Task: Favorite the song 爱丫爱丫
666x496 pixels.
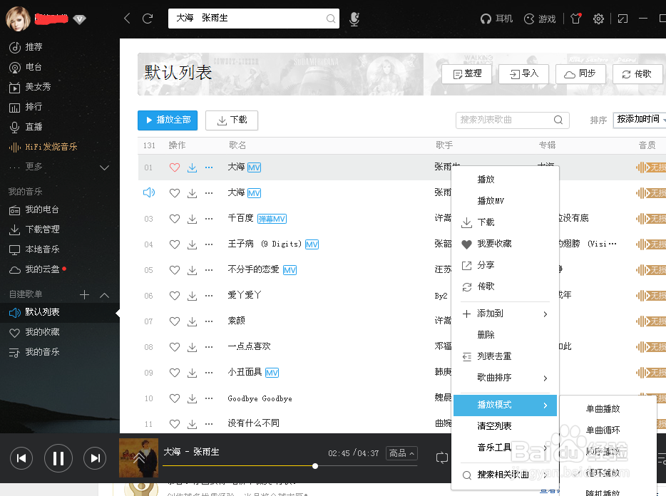Action: tap(175, 296)
